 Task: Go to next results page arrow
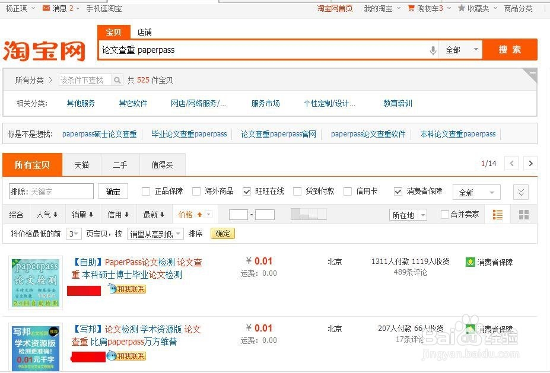530,163
